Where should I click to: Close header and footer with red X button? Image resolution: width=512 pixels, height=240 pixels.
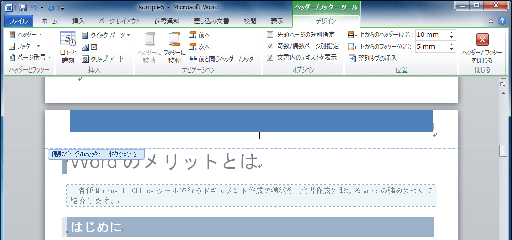tap(482, 47)
